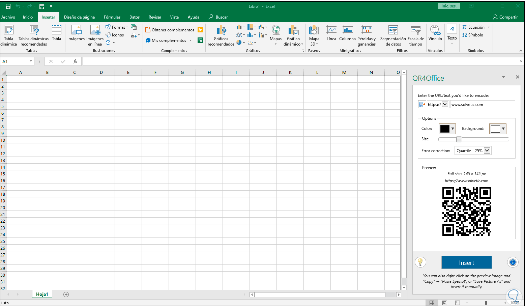Switch to Normal view in status bar

tap(432, 303)
